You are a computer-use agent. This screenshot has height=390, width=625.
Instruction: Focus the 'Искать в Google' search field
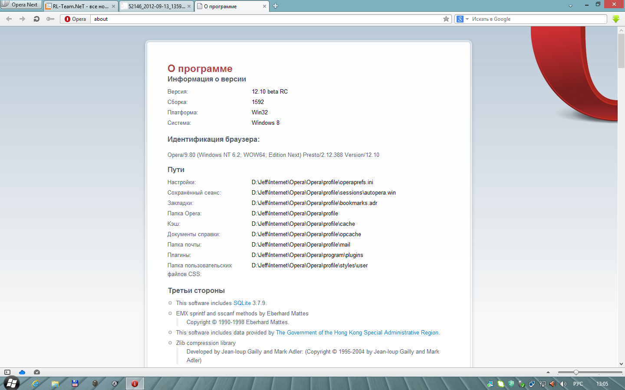(x=538, y=19)
